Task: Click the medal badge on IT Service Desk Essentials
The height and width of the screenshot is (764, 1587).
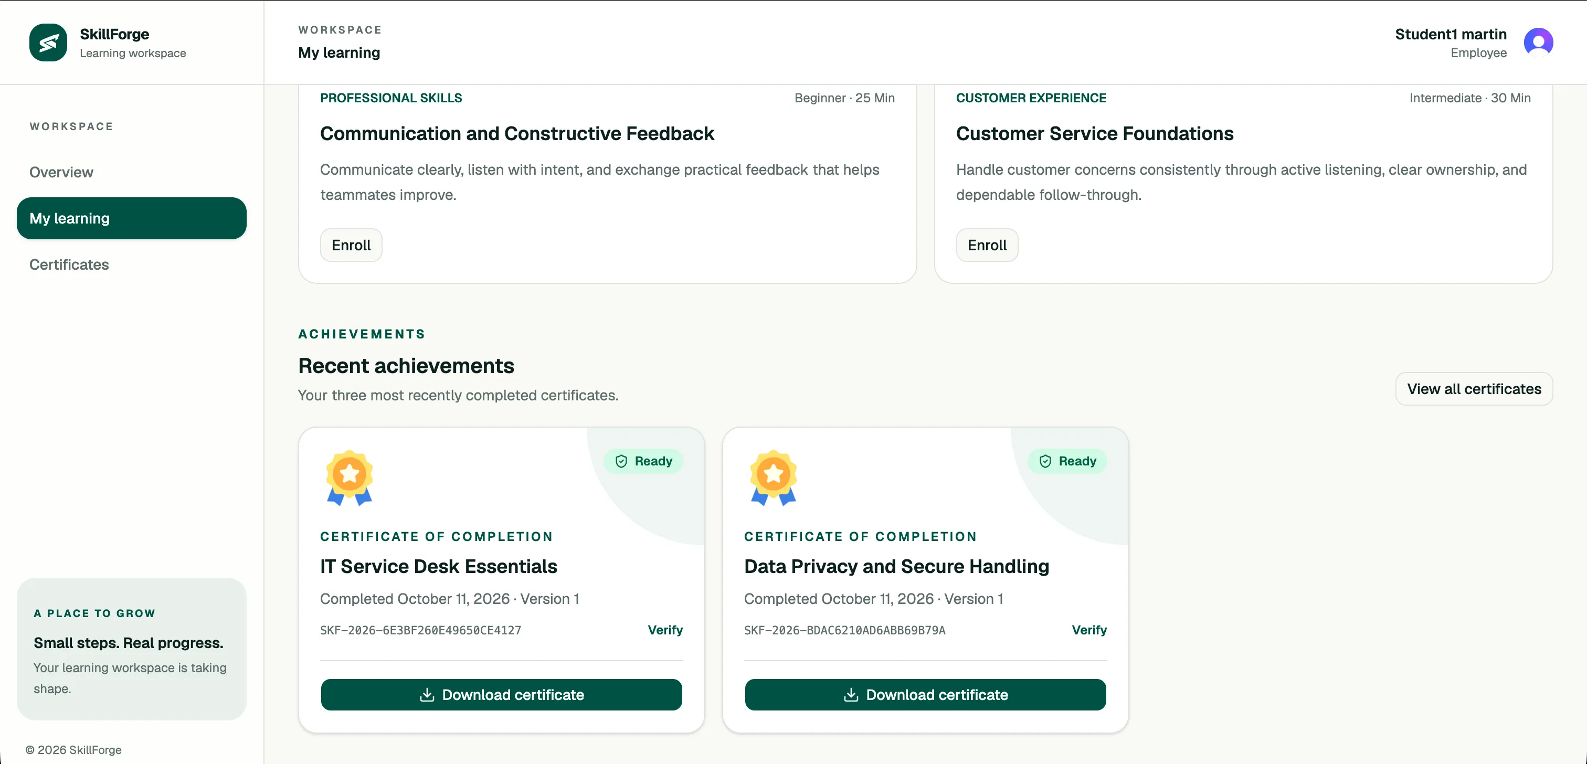Action: click(350, 477)
